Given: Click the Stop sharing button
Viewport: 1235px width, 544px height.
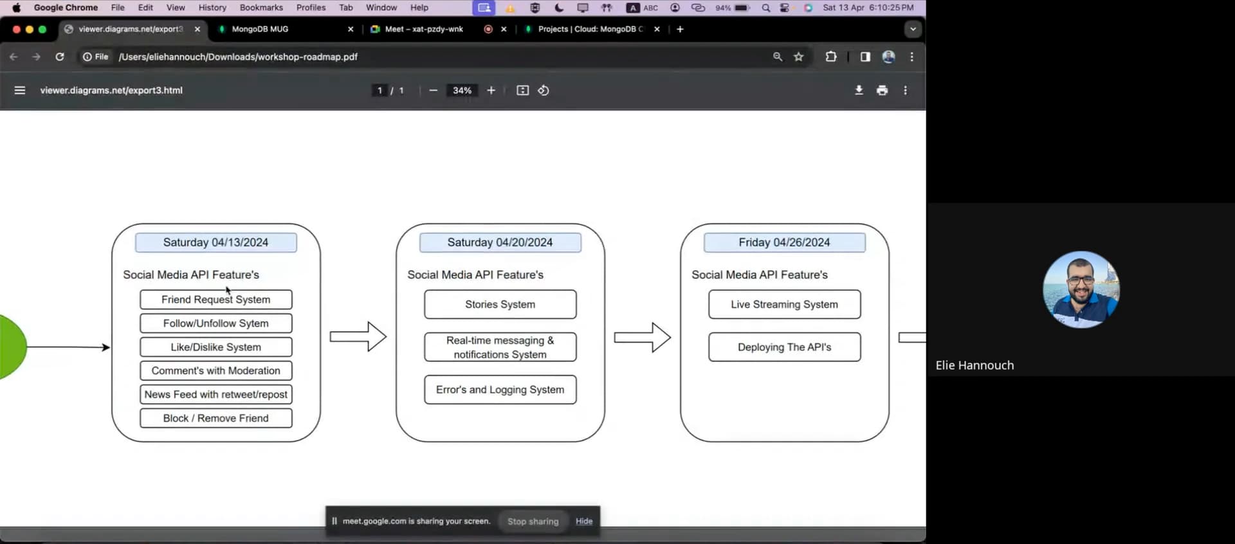Looking at the screenshot, I should pyautogui.click(x=533, y=521).
